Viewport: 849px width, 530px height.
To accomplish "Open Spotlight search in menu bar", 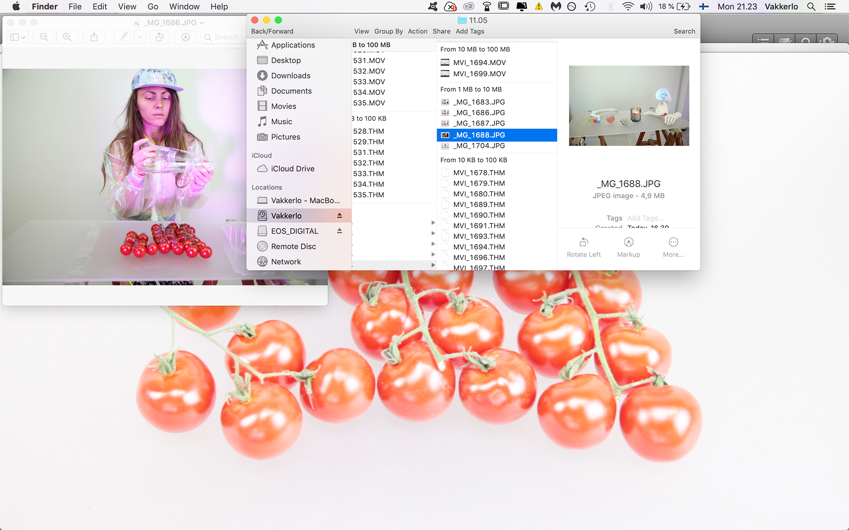I will coord(811,7).
